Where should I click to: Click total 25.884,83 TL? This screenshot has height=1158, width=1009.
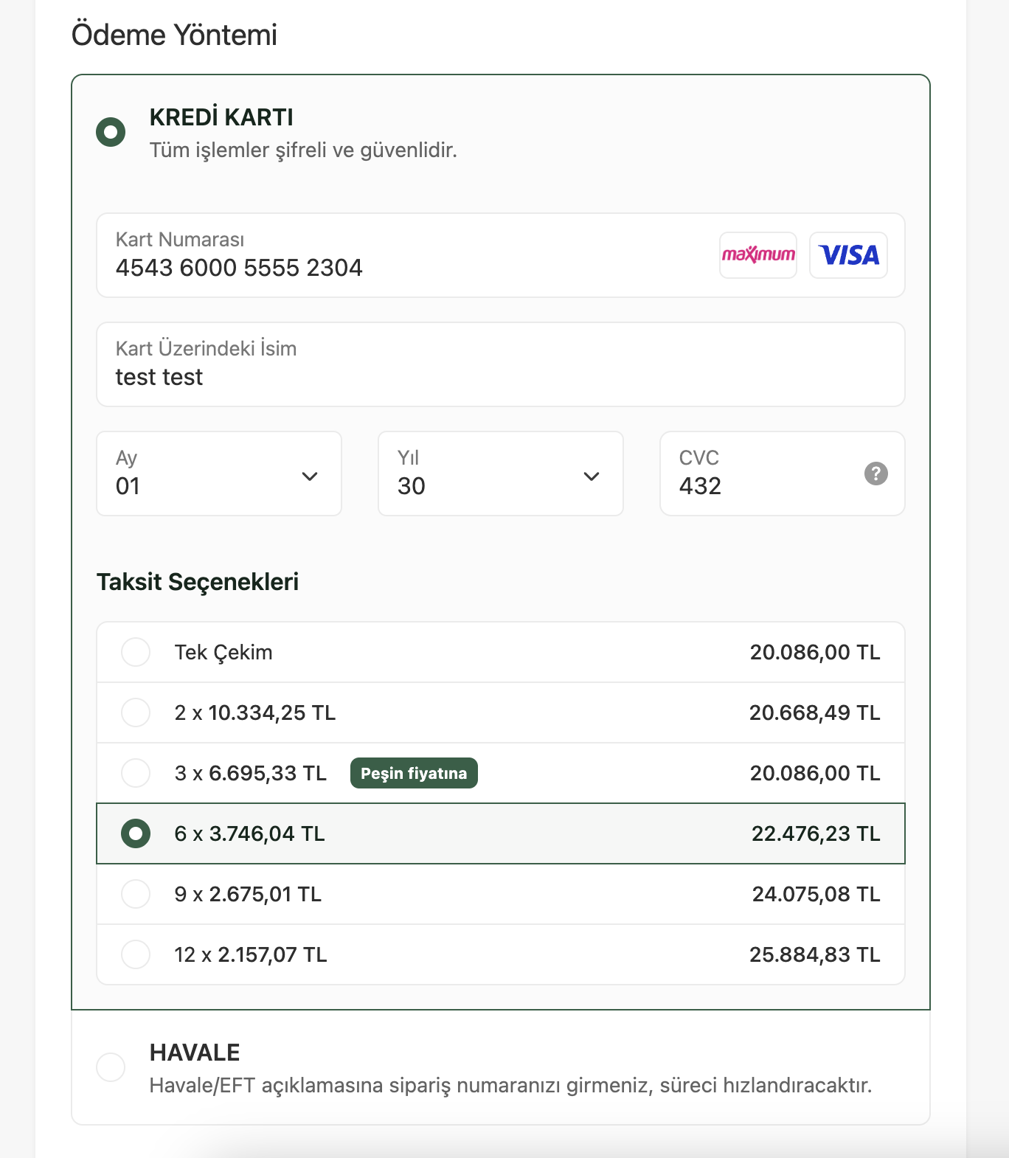(x=815, y=954)
